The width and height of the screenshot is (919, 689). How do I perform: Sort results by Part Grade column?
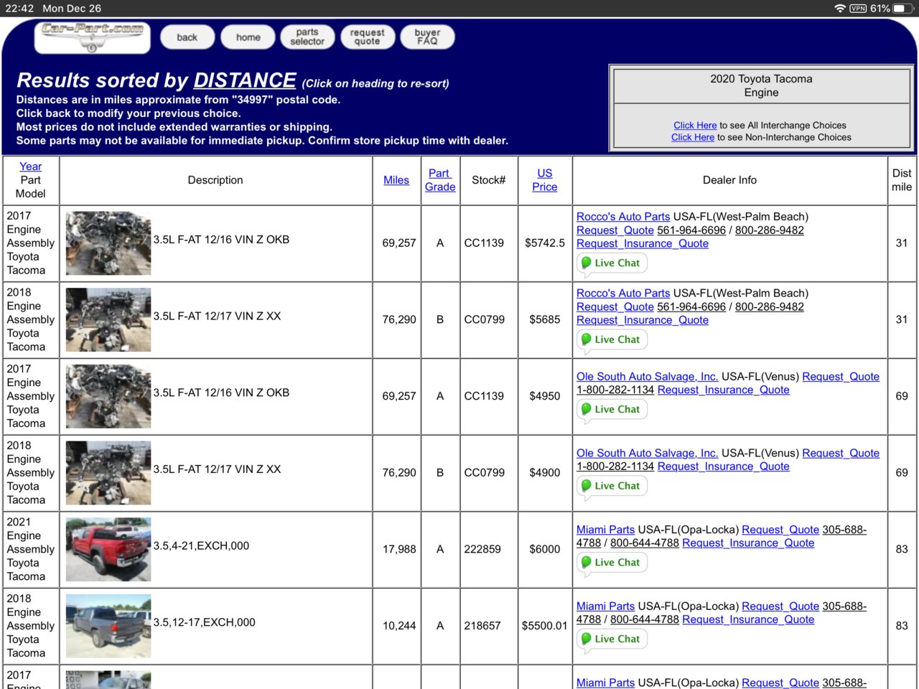439,180
